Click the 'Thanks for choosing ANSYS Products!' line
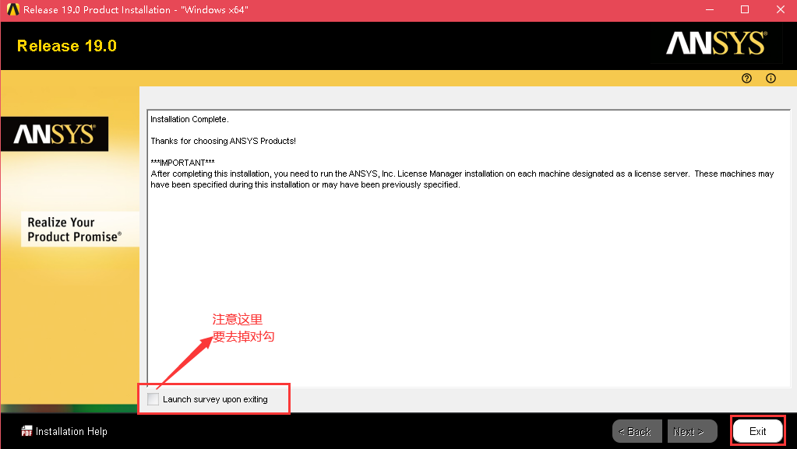Viewport: 797px width, 449px height. 223,141
